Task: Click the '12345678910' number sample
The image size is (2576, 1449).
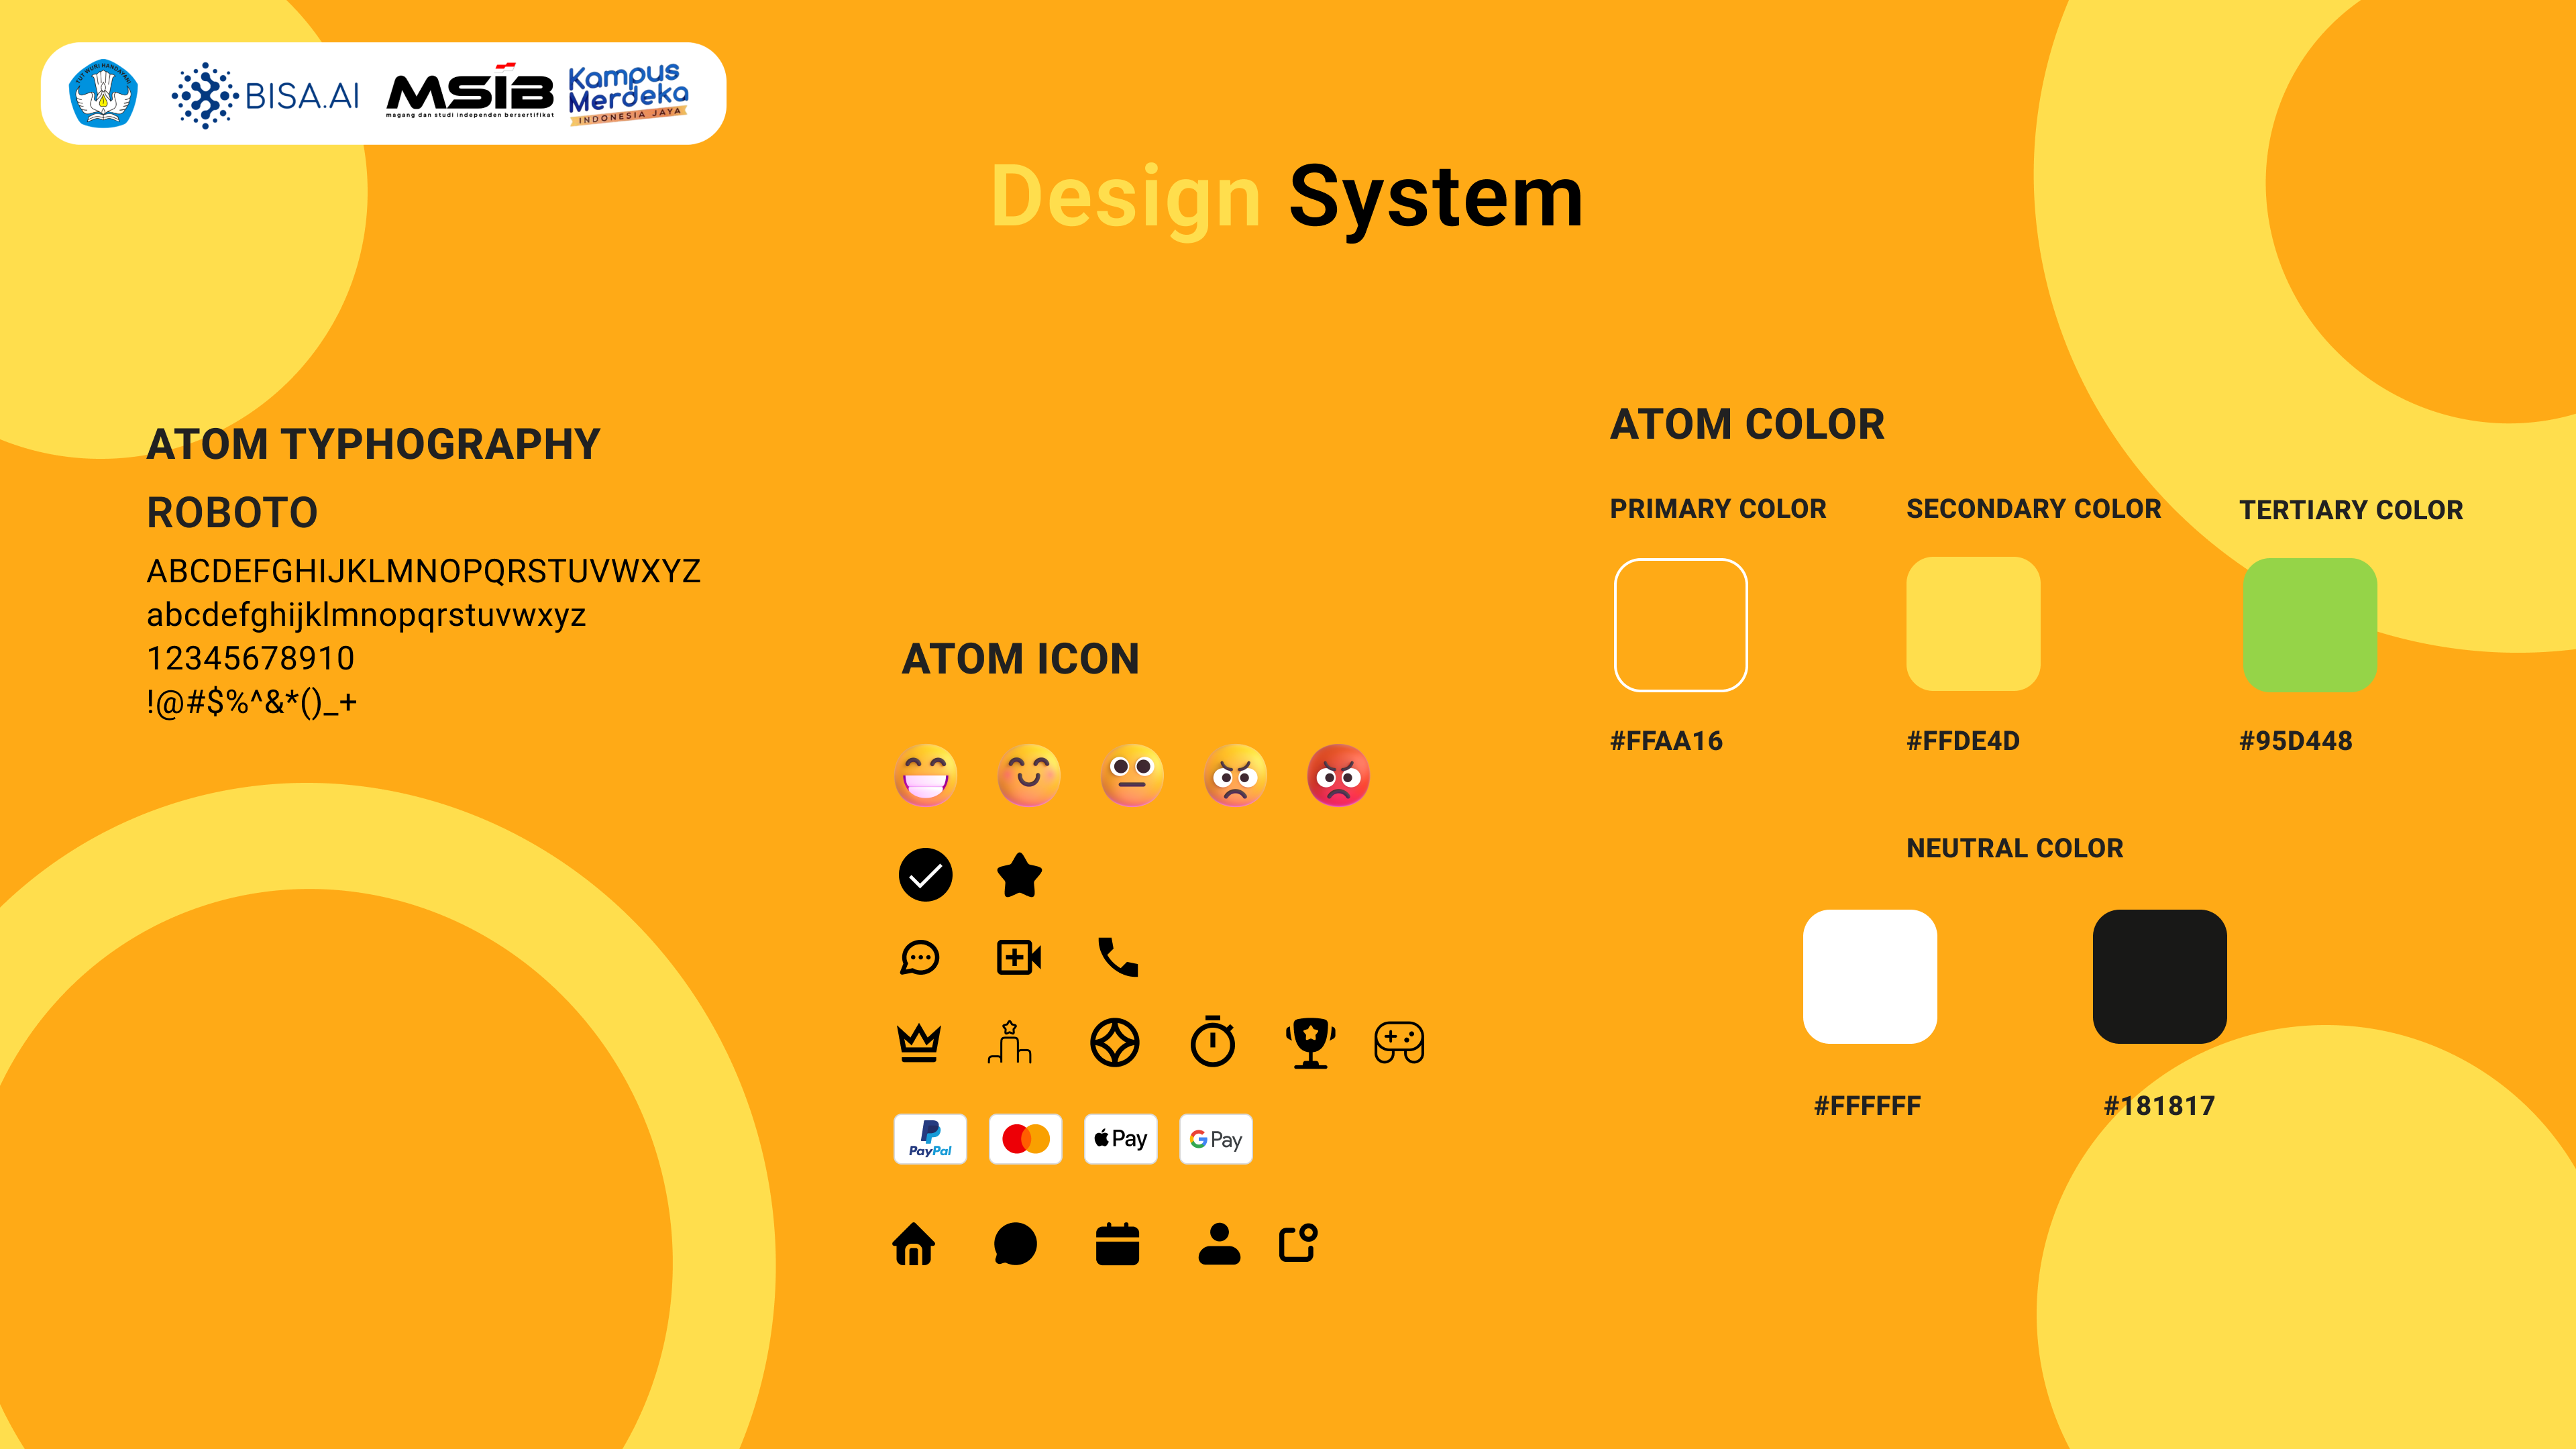Action: click(251, 658)
